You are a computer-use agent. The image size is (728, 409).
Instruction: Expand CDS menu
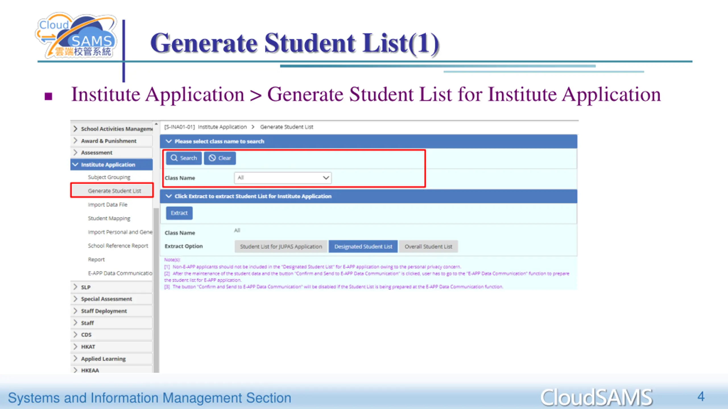point(111,335)
